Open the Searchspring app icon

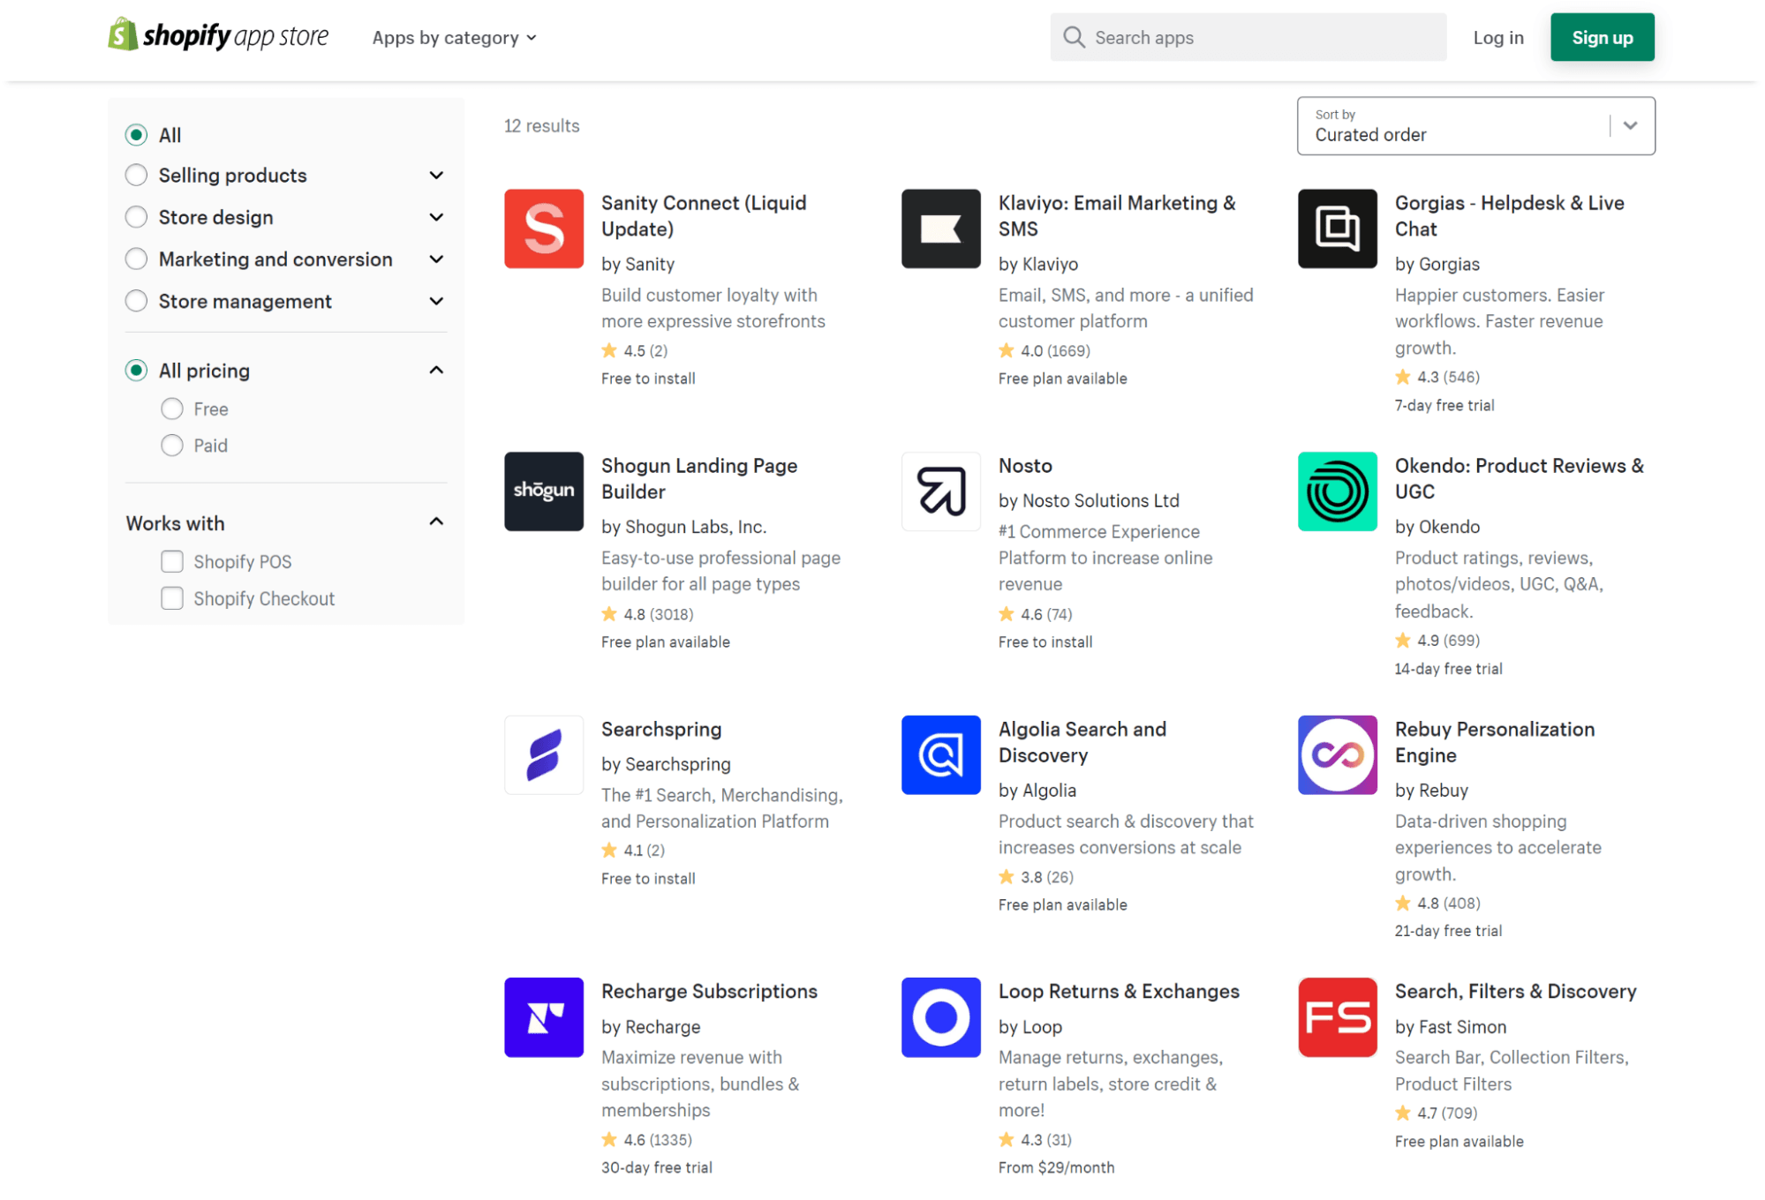pos(544,754)
